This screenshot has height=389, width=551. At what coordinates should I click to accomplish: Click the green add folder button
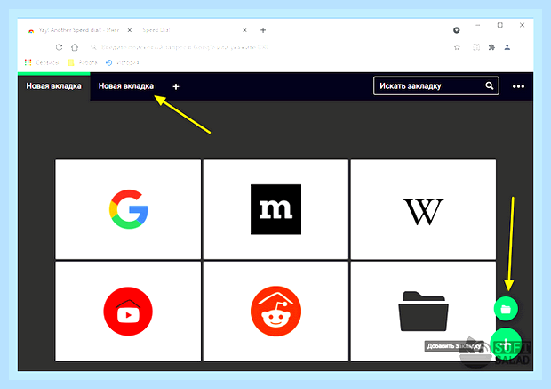click(506, 309)
